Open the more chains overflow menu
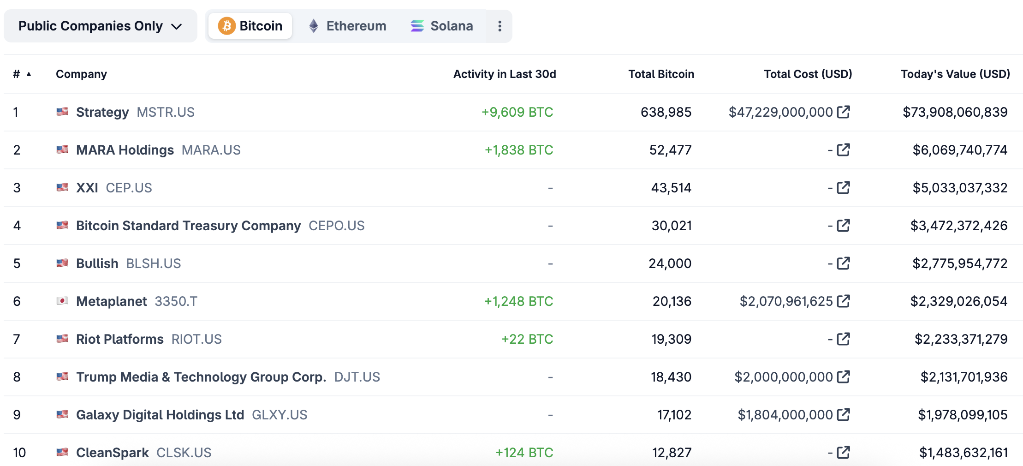 click(499, 26)
